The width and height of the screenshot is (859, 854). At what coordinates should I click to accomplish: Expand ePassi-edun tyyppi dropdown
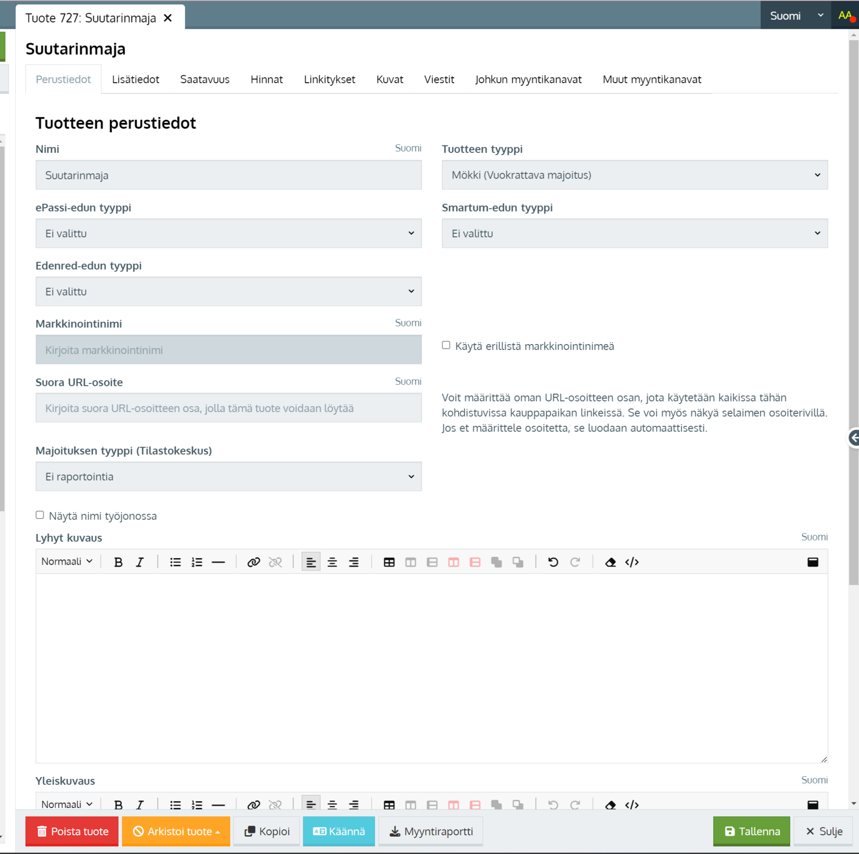[x=228, y=233]
